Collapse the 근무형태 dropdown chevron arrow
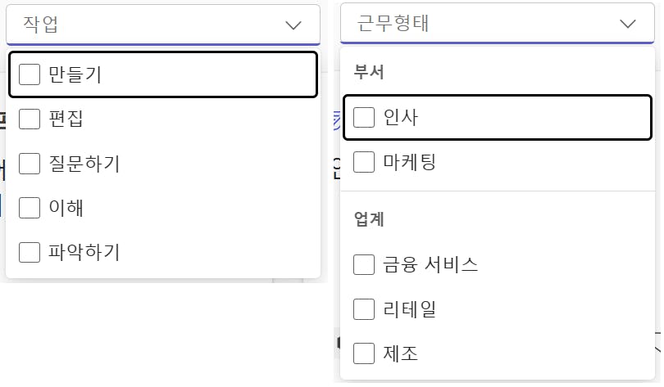Image resolution: width=664 pixels, height=387 pixels. coord(628,24)
